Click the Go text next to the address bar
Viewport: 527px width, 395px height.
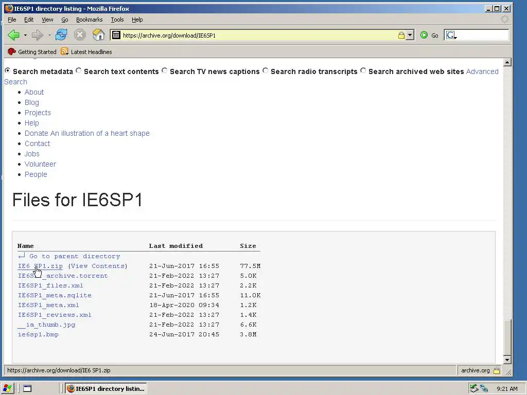(x=434, y=35)
